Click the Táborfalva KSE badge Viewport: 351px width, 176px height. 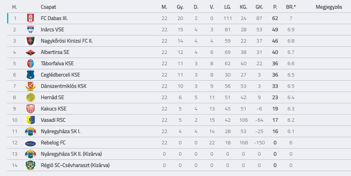click(31, 64)
